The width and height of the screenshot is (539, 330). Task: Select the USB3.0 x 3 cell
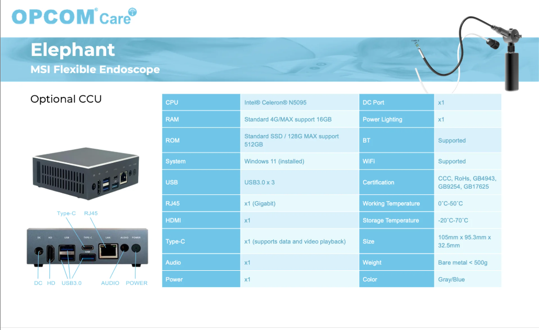pos(299,182)
